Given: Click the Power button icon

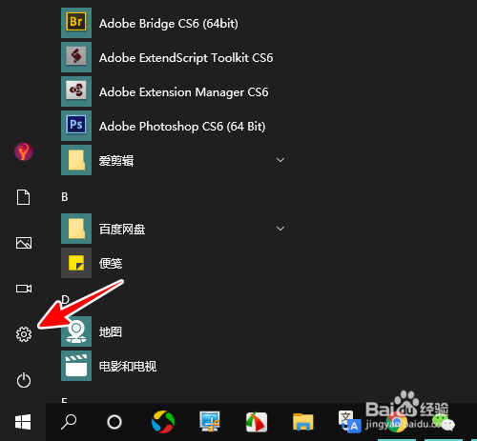Looking at the screenshot, I should click(x=24, y=380).
